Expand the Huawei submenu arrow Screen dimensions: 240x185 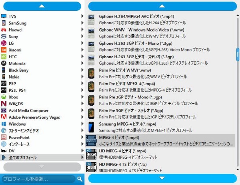82,30
